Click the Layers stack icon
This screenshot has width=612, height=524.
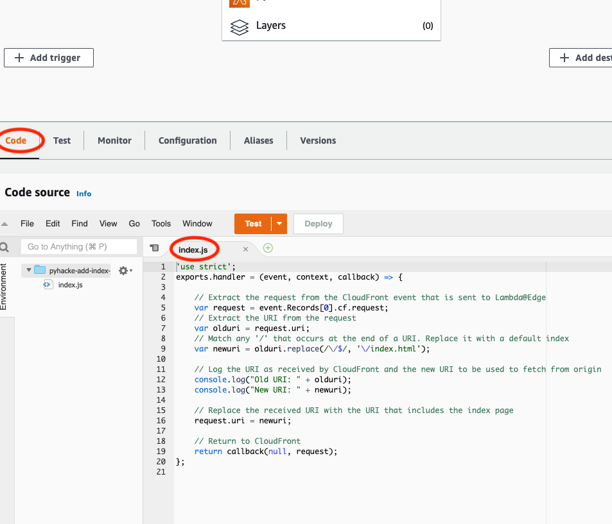(239, 26)
